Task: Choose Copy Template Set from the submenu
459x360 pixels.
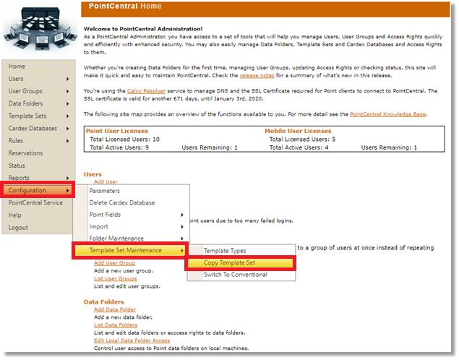Action: point(240,263)
